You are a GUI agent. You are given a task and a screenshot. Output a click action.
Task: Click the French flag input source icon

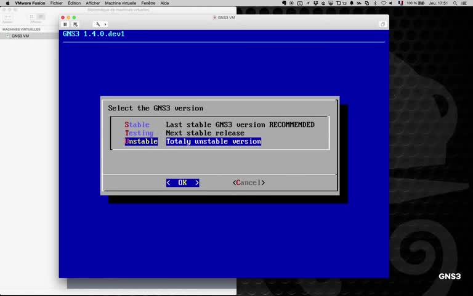[400, 3]
